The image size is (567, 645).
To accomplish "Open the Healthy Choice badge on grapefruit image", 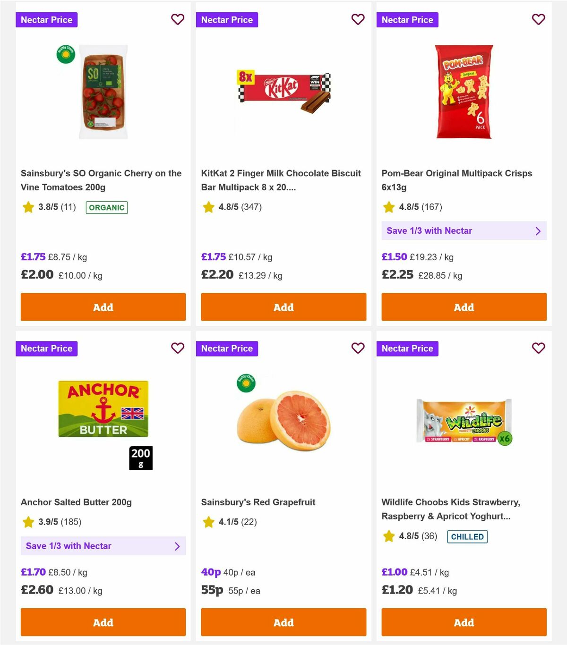I will tap(246, 383).
